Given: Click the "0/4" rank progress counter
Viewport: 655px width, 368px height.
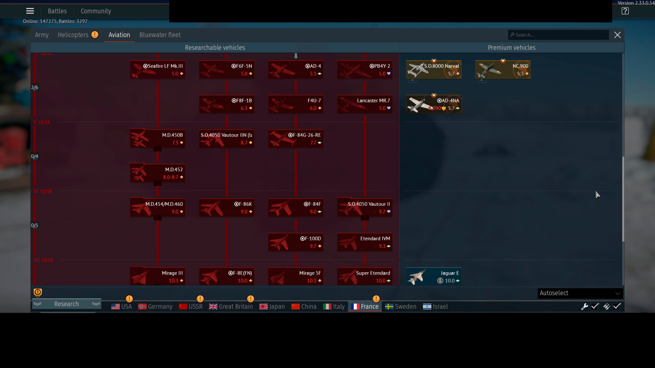Looking at the screenshot, I should click(x=35, y=157).
